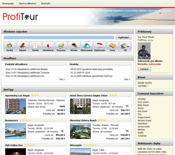Open the Hydrotour agency link
This screenshot has height=155, width=175.
point(142,123)
